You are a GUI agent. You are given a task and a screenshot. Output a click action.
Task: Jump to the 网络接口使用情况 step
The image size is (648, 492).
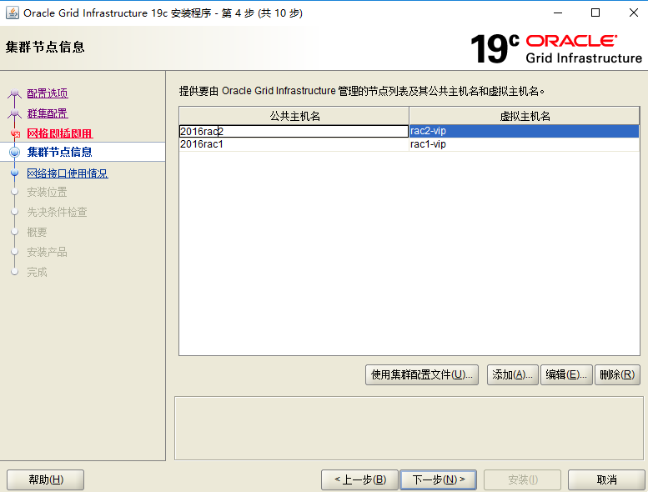68,173
